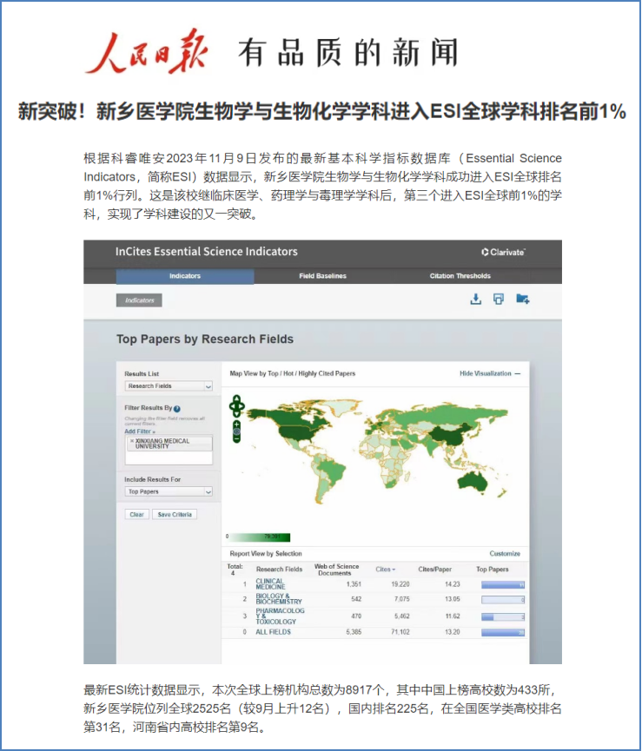642x751 pixels.
Task: Click the save-to-folder icon
Action: [522, 300]
